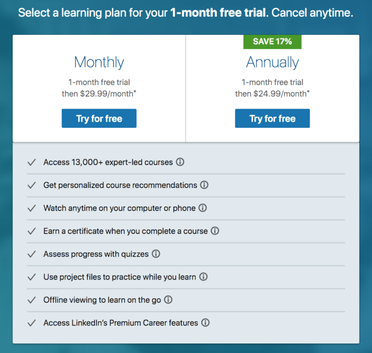Click Try for free under Annually
This screenshot has height=353, width=372.
click(x=272, y=119)
